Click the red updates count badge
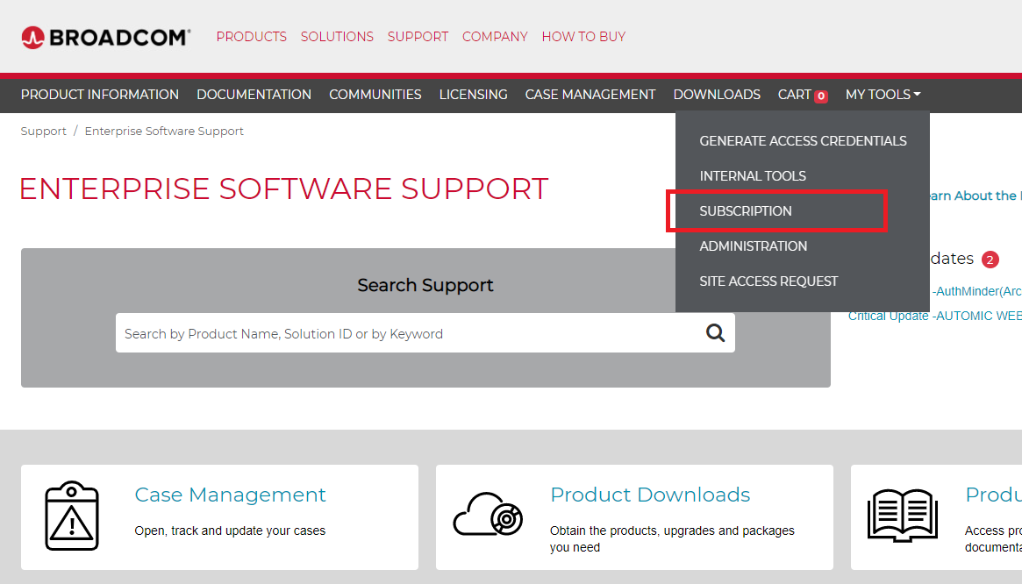The width and height of the screenshot is (1022, 584). (x=990, y=260)
